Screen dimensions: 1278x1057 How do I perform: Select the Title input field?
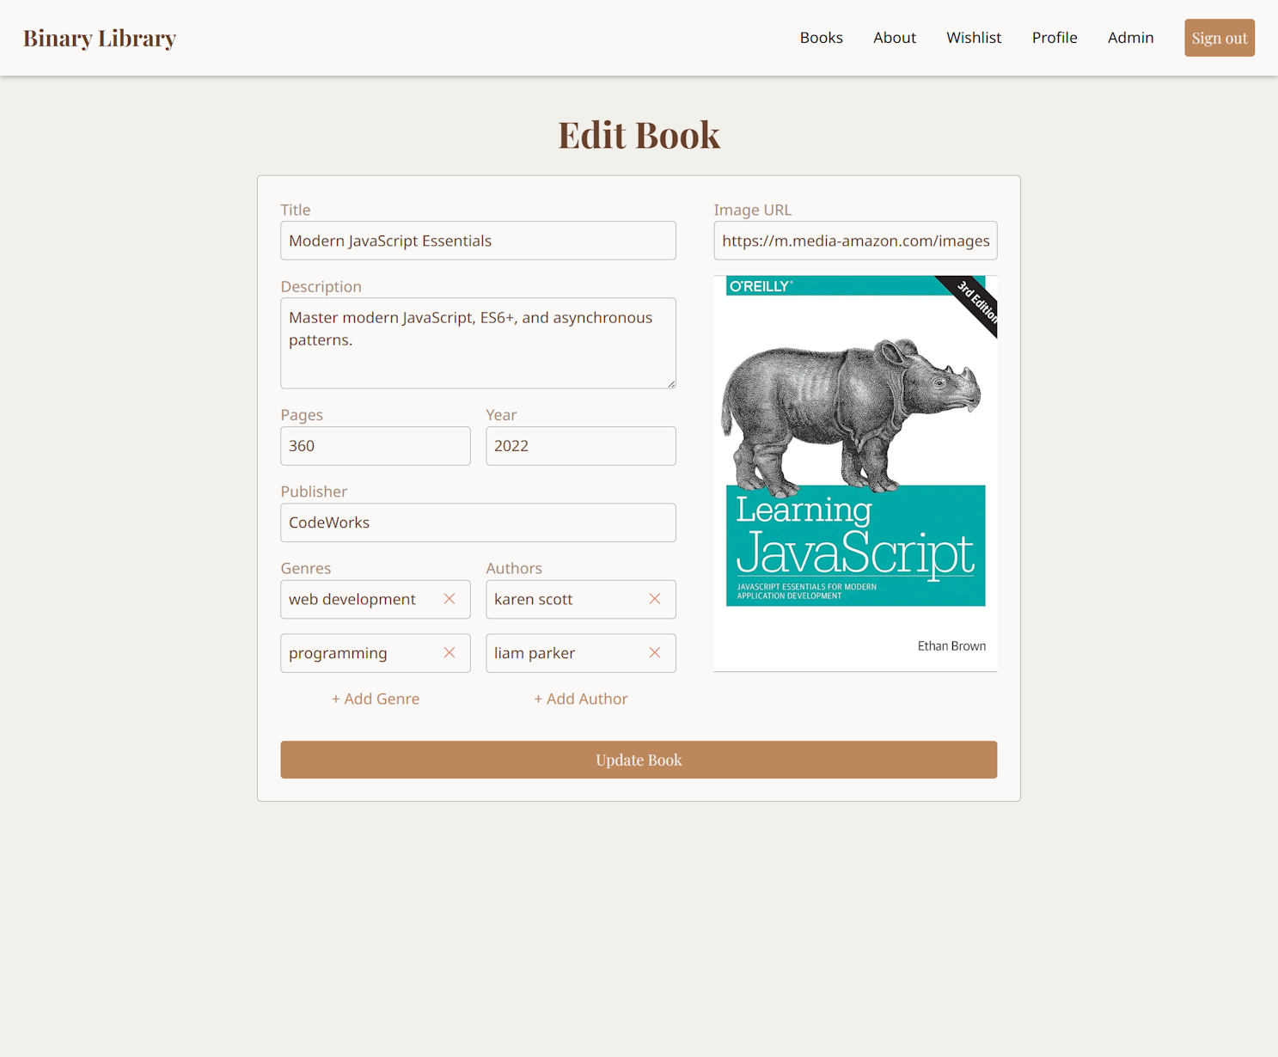point(478,241)
